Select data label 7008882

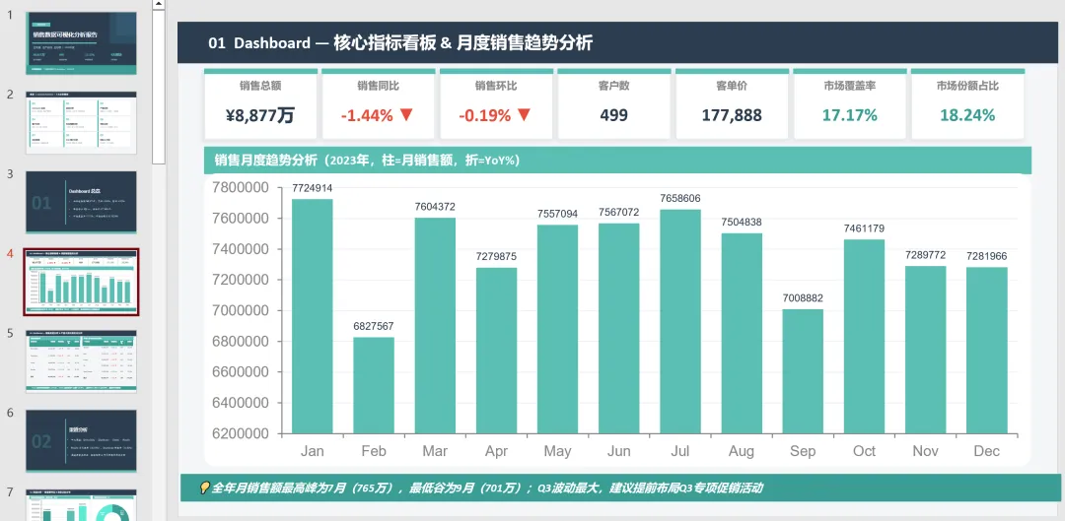coord(803,297)
